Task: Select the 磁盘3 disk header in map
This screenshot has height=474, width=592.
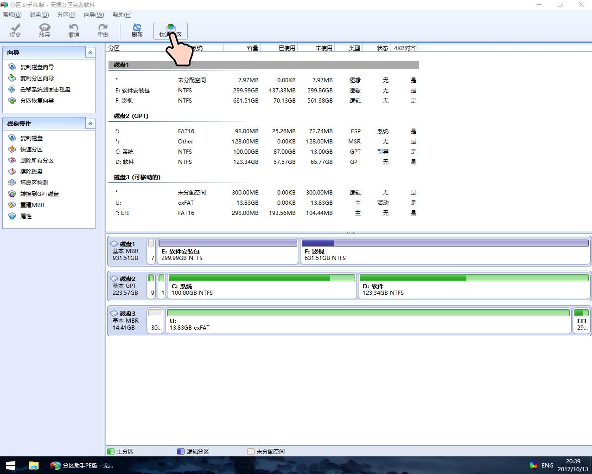Action: [x=127, y=320]
